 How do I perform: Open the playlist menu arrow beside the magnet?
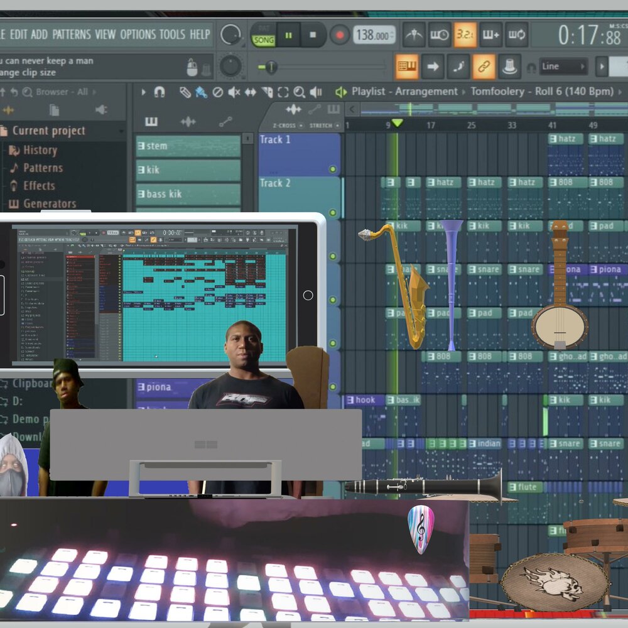143,92
